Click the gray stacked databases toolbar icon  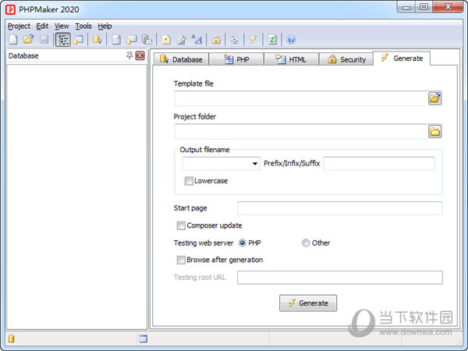[147, 40]
